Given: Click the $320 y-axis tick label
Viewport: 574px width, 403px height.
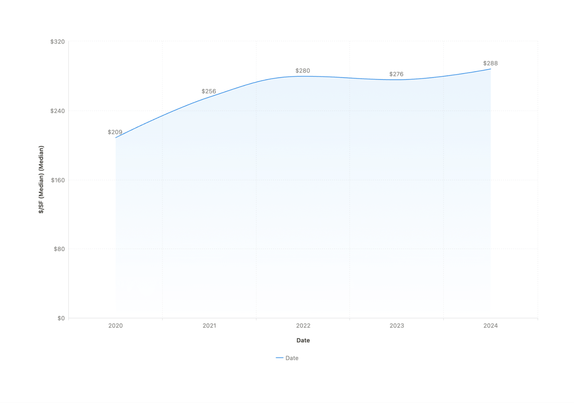Looking at the screenshot, I should pos(57,42).
